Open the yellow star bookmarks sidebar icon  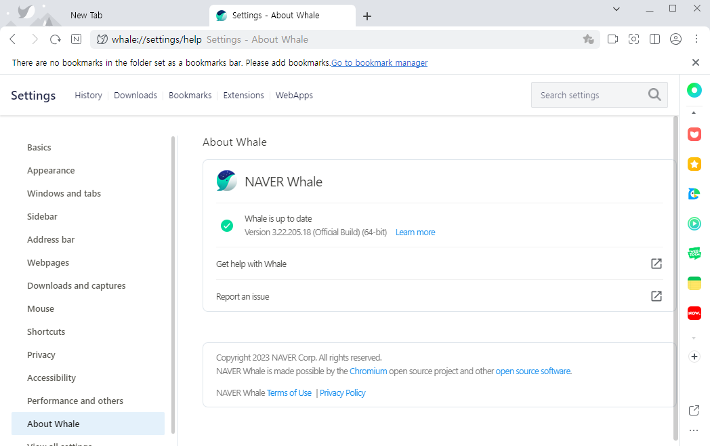tap(694, 164)
